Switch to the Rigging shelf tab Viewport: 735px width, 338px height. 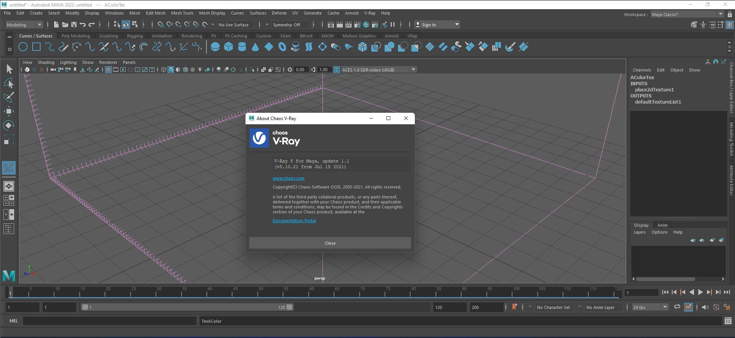pyautogui.click(x=135, y=36)
